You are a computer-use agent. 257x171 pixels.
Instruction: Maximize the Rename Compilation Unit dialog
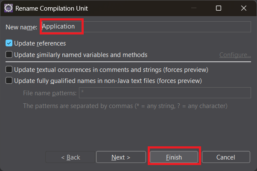pyautogui.click(x=219, y=8)
